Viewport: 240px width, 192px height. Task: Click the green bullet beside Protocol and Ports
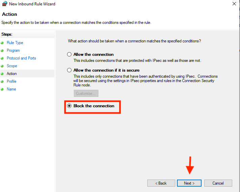click(x=2, y=59)
